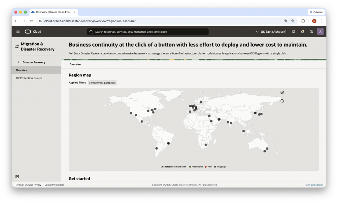Click the browser back arrow
This screenshot has width=338, height=203.
[x=17, y=21]
